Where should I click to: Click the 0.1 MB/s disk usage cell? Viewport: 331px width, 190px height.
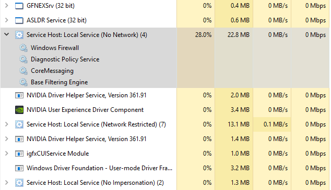click(272, 124)
